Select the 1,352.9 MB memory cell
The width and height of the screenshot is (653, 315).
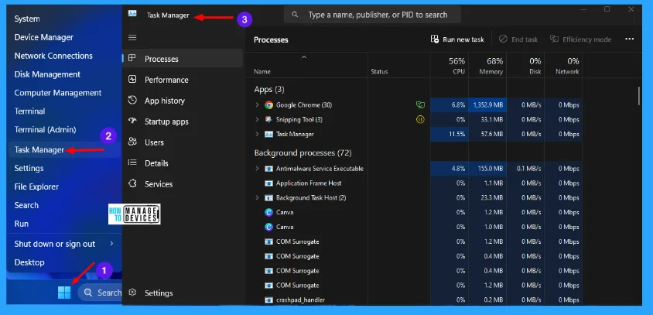click(487, 105)
